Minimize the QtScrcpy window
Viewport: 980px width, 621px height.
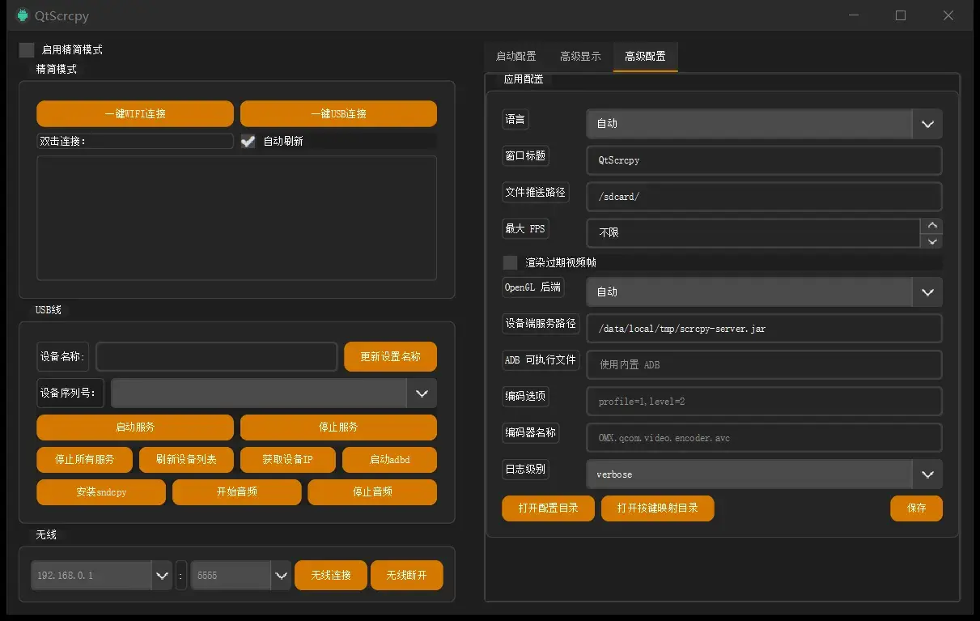pyautogui.click(x=854, y=15)
